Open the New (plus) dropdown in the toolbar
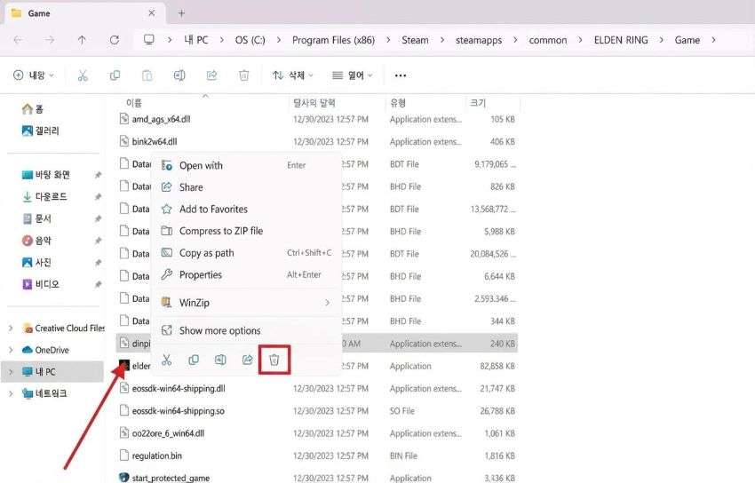The width and height of the screenshot is (755, 483). click(x=33, y=75)
